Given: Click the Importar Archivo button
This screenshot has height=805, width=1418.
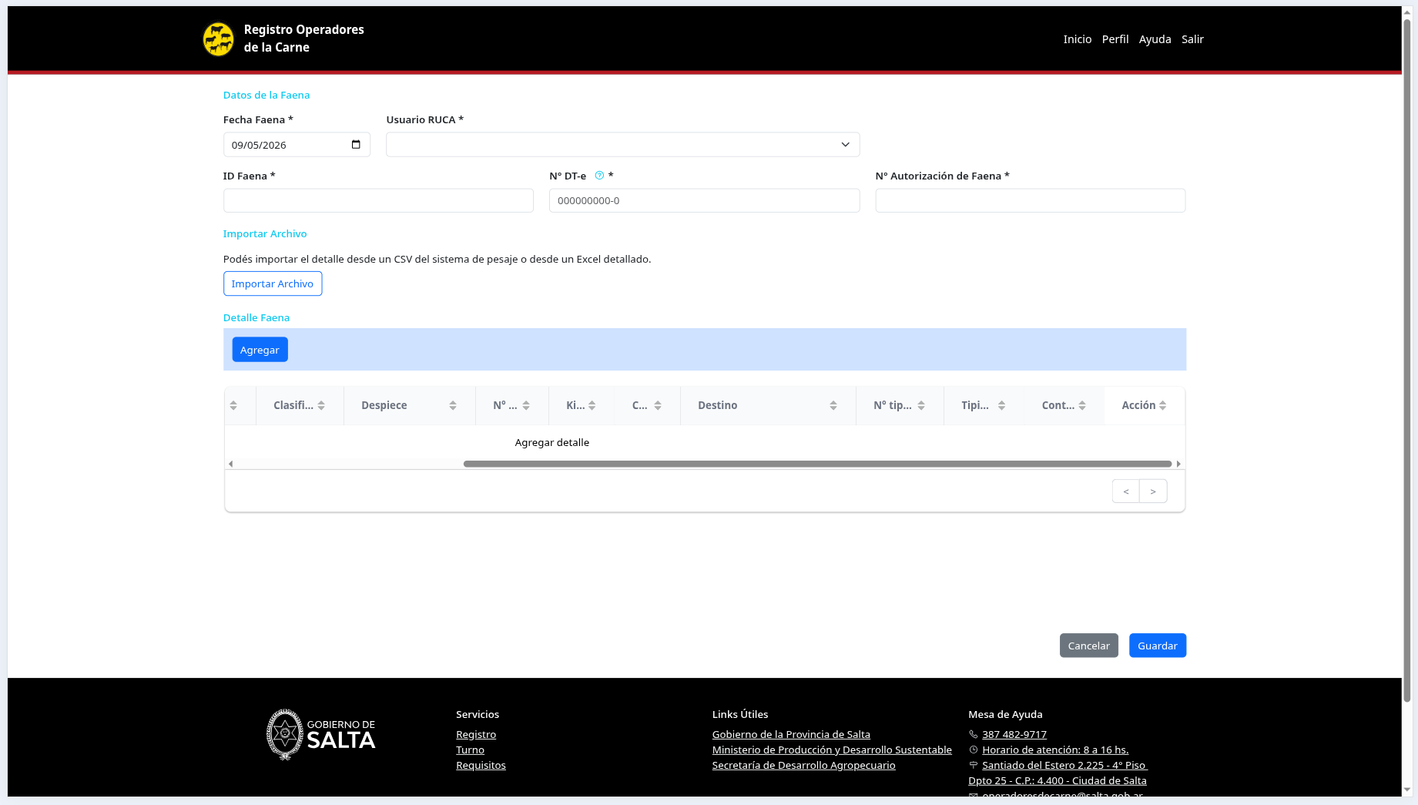Looking at the screenshot, I should point(273,283).
